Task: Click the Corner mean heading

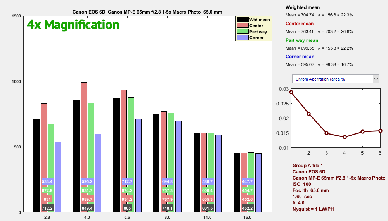Action: tap(300, 57)
